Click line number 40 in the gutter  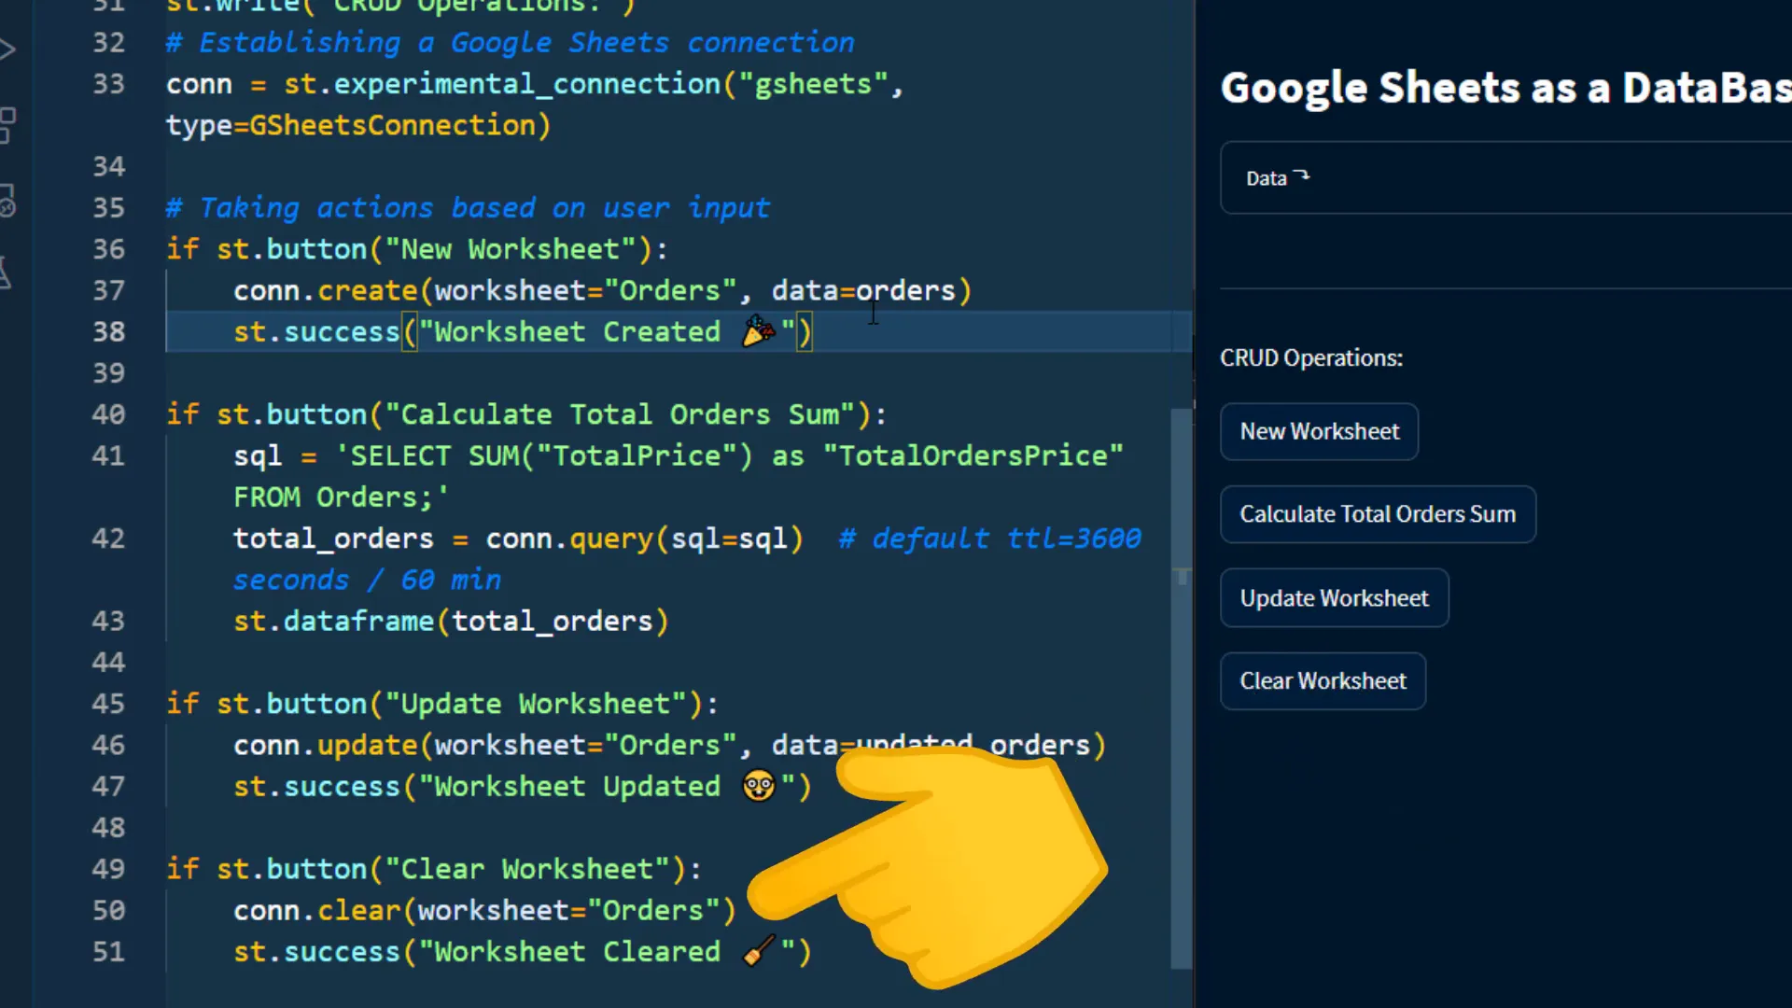(108, 413)
